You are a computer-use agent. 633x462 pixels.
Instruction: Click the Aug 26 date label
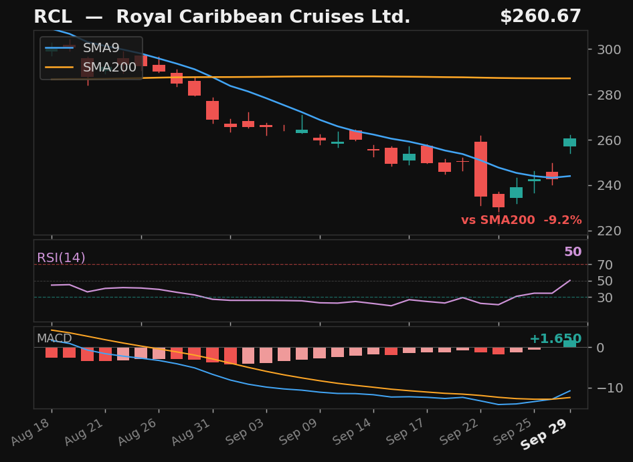(x=139, y=432)
